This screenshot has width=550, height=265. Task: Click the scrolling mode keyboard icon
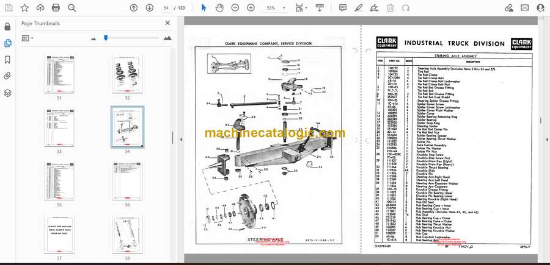320,8
